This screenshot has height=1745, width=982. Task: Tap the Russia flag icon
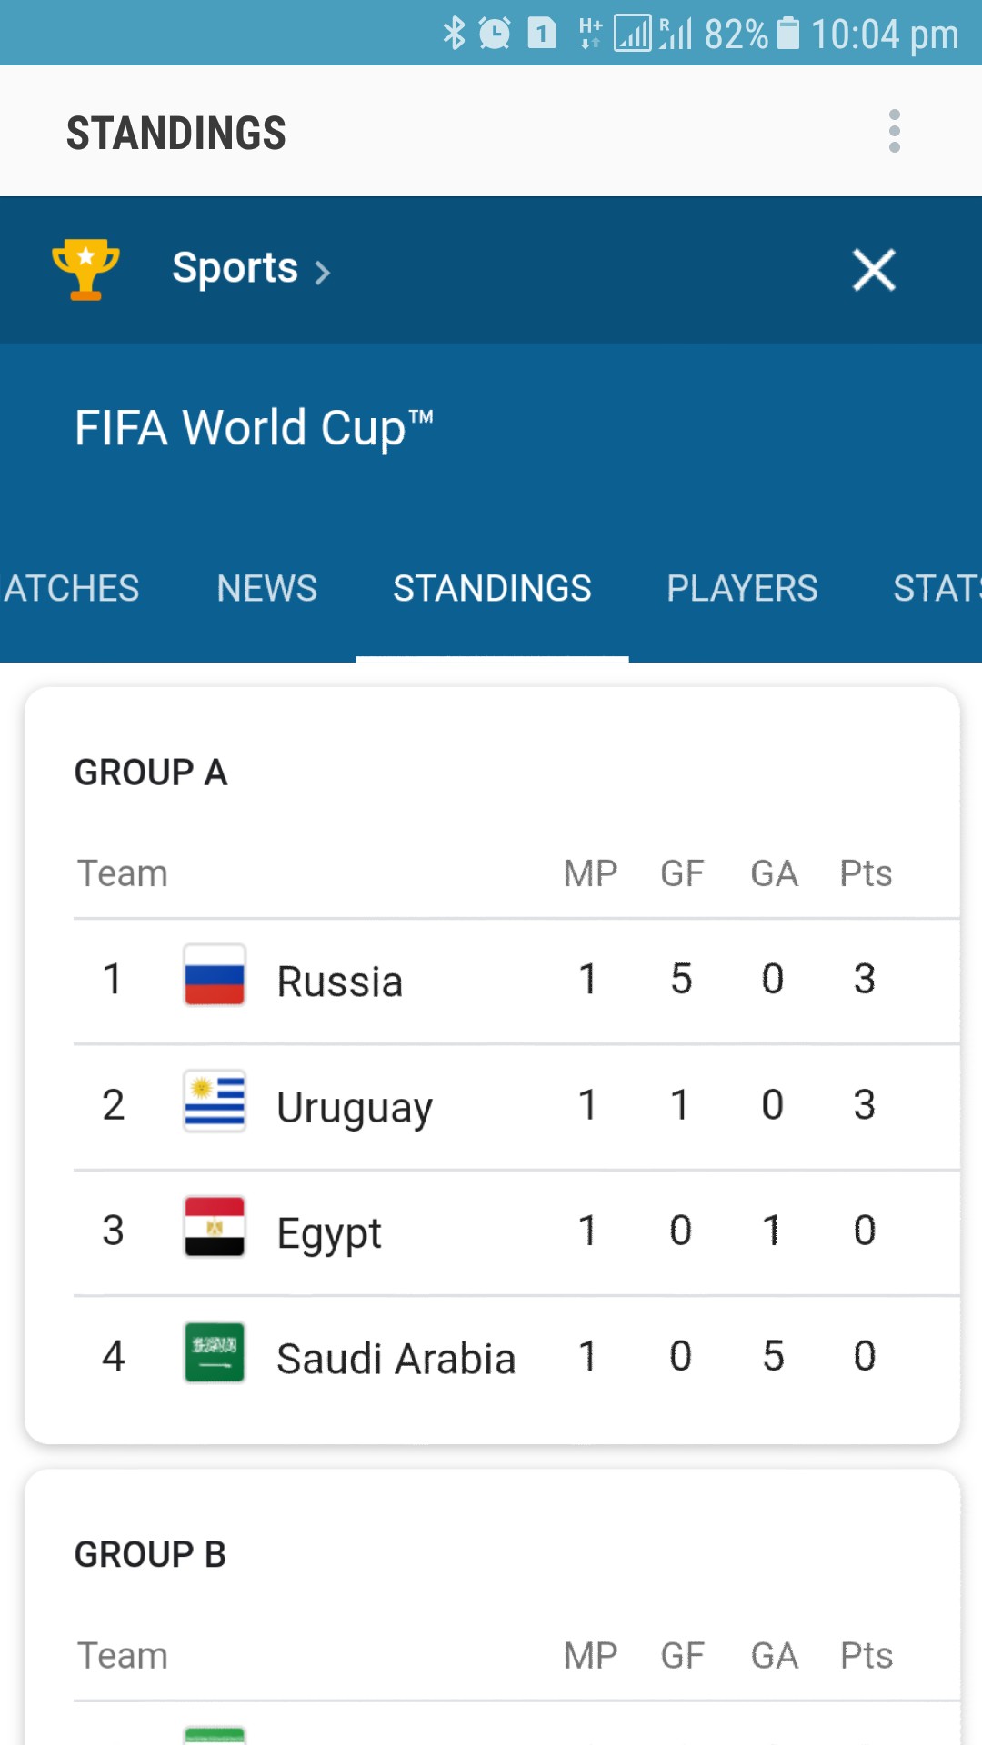pos(215,975)
